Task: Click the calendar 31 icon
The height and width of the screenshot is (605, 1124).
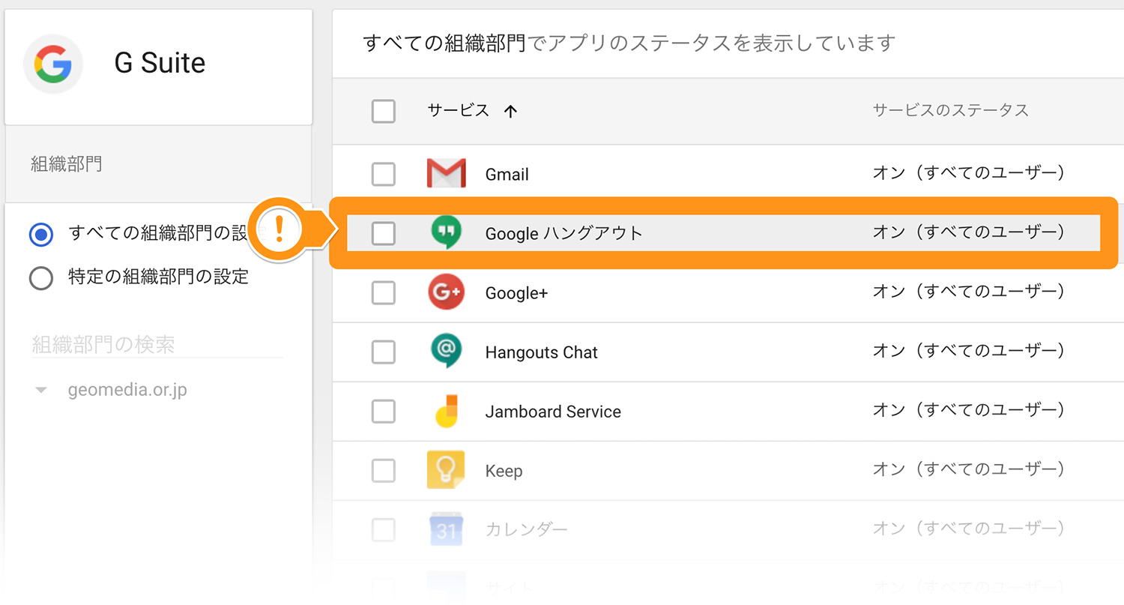Action: [x=446, y=529]
